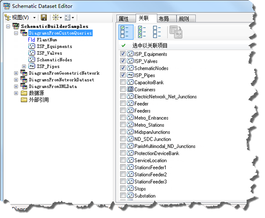Image resolution: width=265 pixels, height=218 pixels.
Task: Open dropdown arrow next to list icon
Action: [x=73, y=17]
